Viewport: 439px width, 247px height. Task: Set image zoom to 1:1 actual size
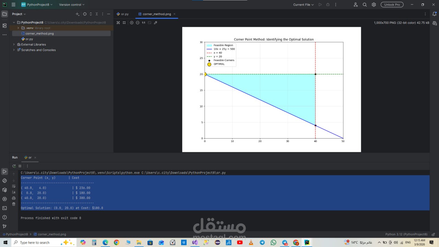(144, 23)
